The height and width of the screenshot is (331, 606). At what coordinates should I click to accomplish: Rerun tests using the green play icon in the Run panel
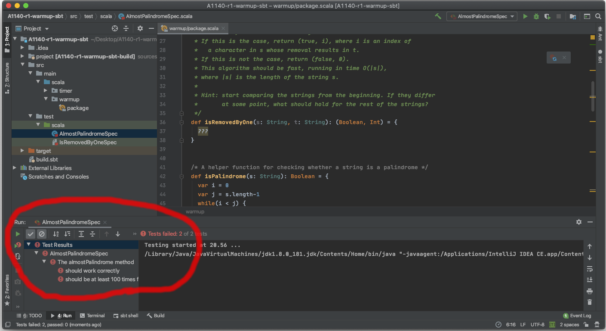pos(18,234)
